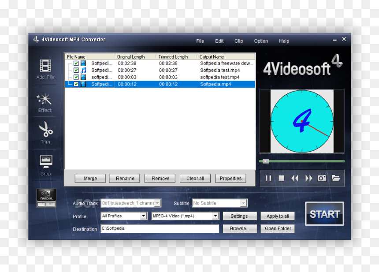
Task: Sort by File Name column header
Action: pos(90,57)
